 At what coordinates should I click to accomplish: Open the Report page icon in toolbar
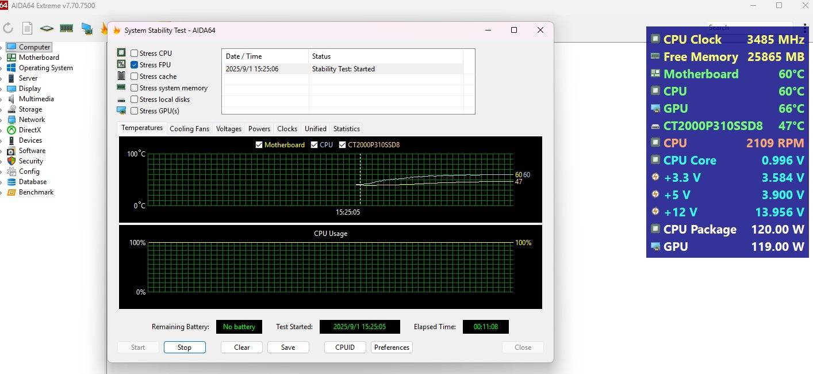(27, 28)
